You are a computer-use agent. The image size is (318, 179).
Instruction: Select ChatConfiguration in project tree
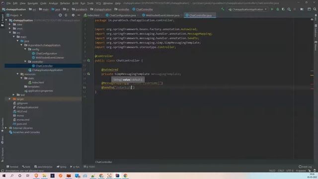[x=46, y=53]
